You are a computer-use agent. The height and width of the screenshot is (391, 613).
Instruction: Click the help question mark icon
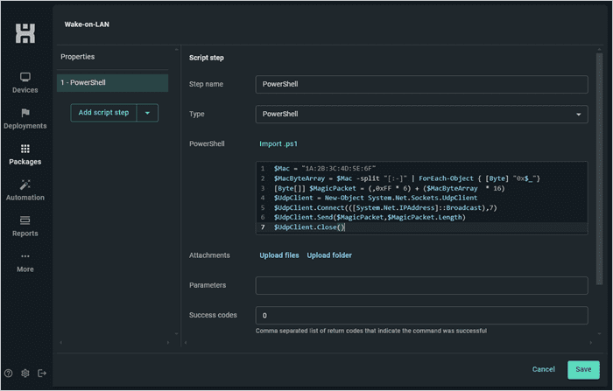(x=8, y=374)
